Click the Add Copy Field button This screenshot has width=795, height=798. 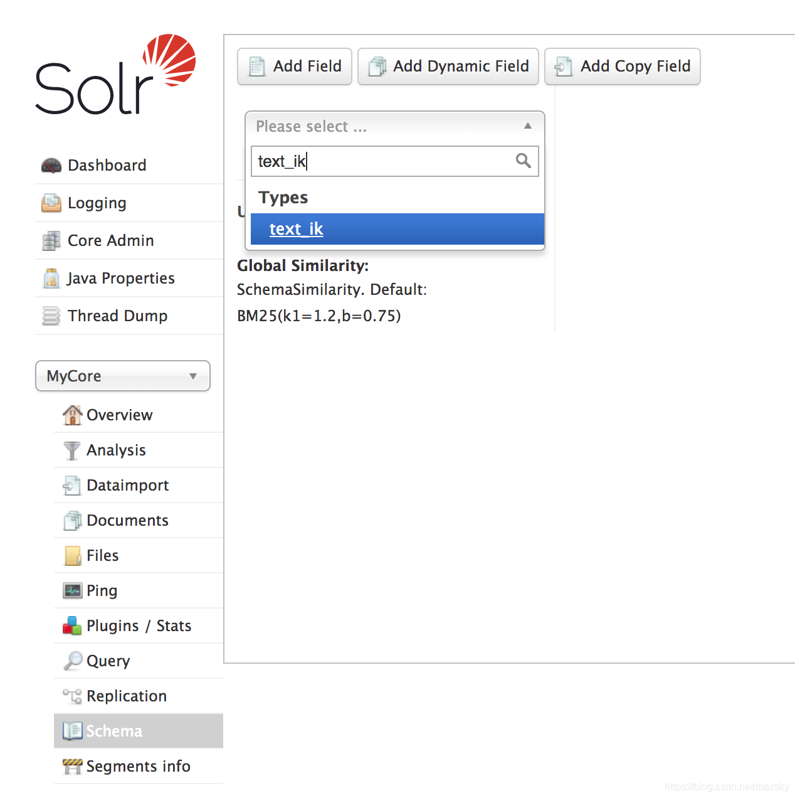point(623,66)
